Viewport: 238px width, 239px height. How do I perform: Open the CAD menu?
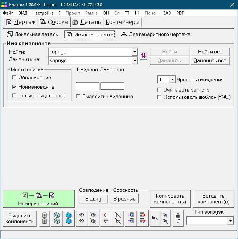point(167,13)
